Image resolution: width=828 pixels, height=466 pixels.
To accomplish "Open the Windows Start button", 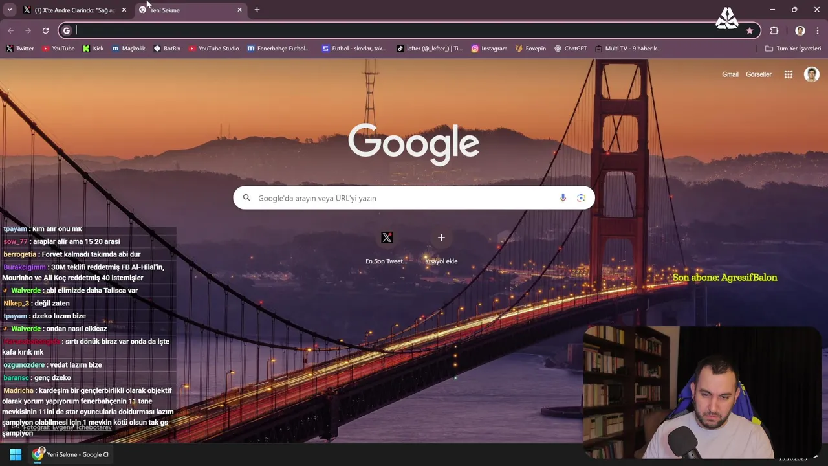I will (16, 454).
